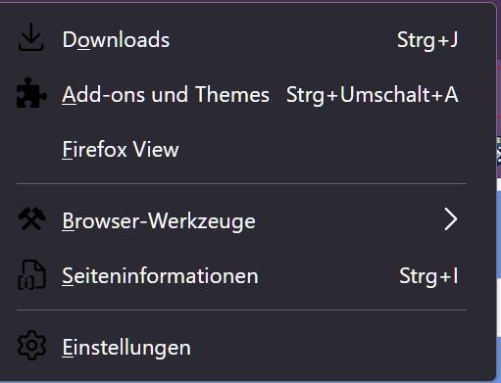Click the crossed hammers Browser-Werkzeuge icon
Viewport: 501px width, 383px height.
click(31, 218)
